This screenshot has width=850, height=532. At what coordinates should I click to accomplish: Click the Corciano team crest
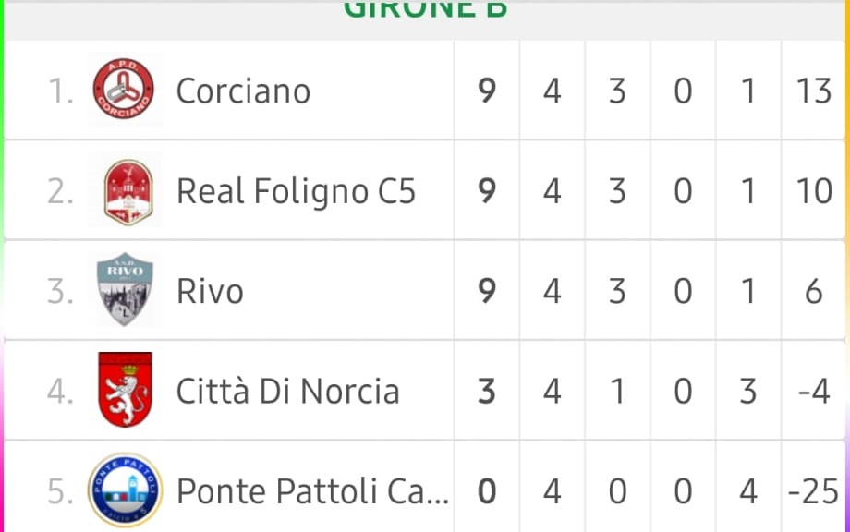(x=124, y=90)
